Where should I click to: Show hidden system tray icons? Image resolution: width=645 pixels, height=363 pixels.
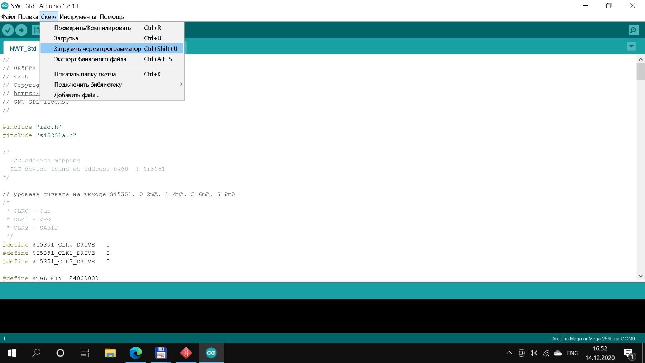coord(509,353)
